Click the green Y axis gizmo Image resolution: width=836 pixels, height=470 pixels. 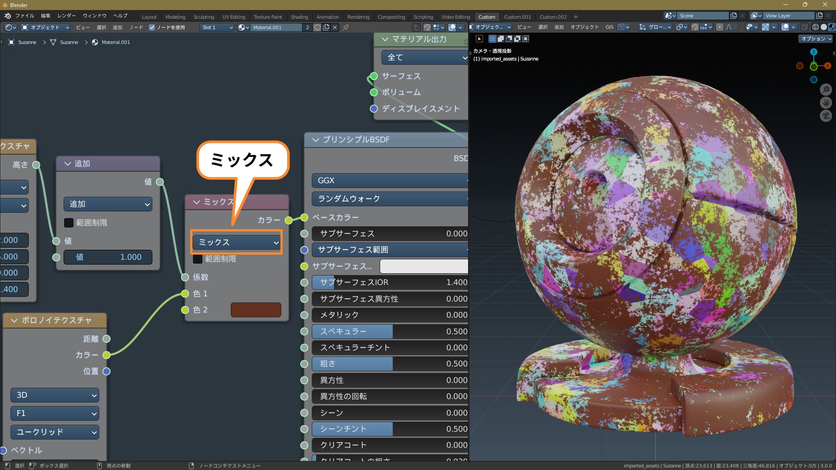(813, 67)
